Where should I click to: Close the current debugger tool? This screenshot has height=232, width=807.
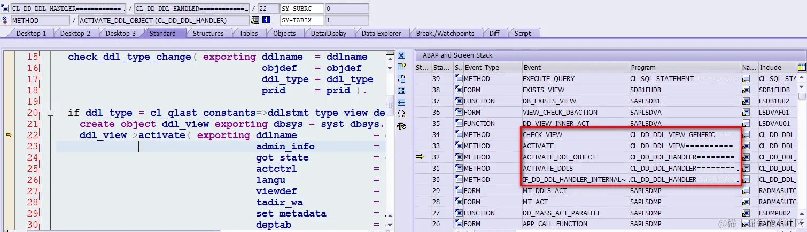pyautogui.click(x=401, y=55)
